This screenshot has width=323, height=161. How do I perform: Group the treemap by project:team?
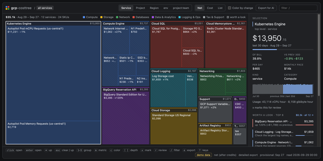pos(181,8)
